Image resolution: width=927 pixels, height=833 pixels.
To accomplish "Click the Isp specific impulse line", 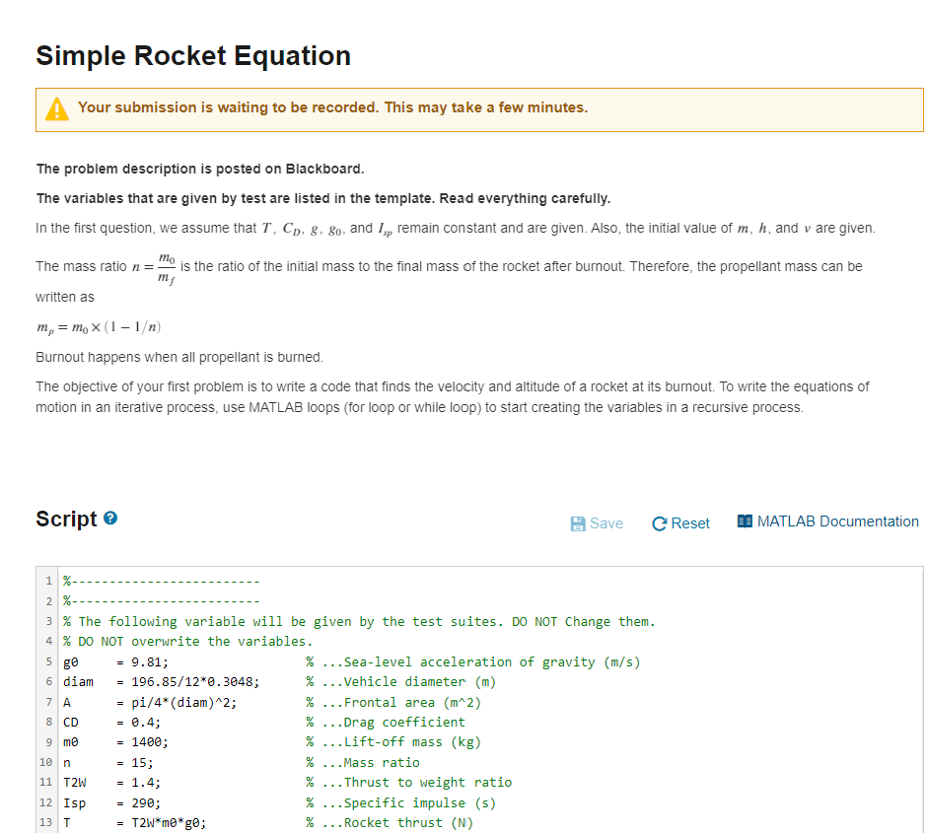I will pos(197,802).
